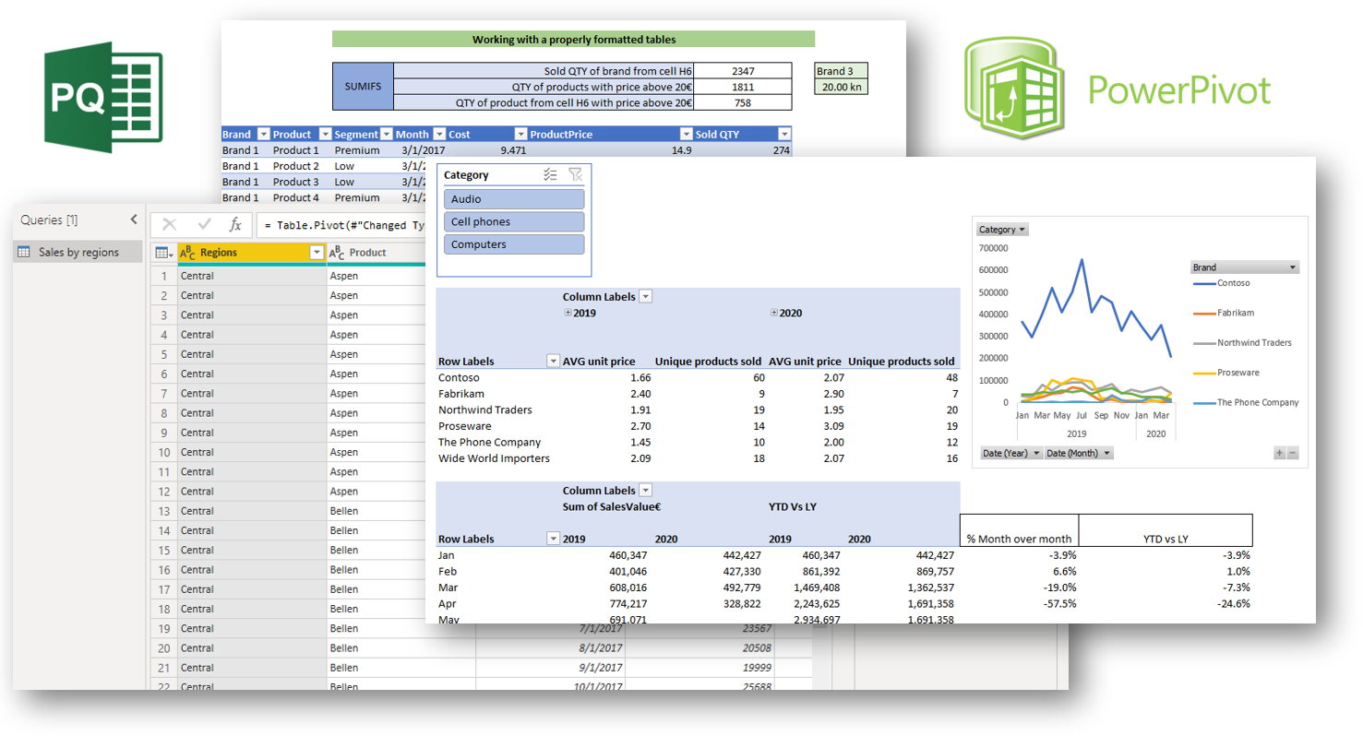The height and width of the screenshot is (736, 1363).
Task: Click the 758 result cell
Action: 743,102
